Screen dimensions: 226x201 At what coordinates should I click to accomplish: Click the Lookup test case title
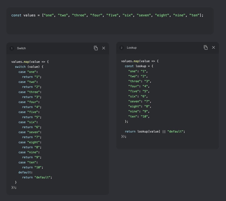point(132,47)
